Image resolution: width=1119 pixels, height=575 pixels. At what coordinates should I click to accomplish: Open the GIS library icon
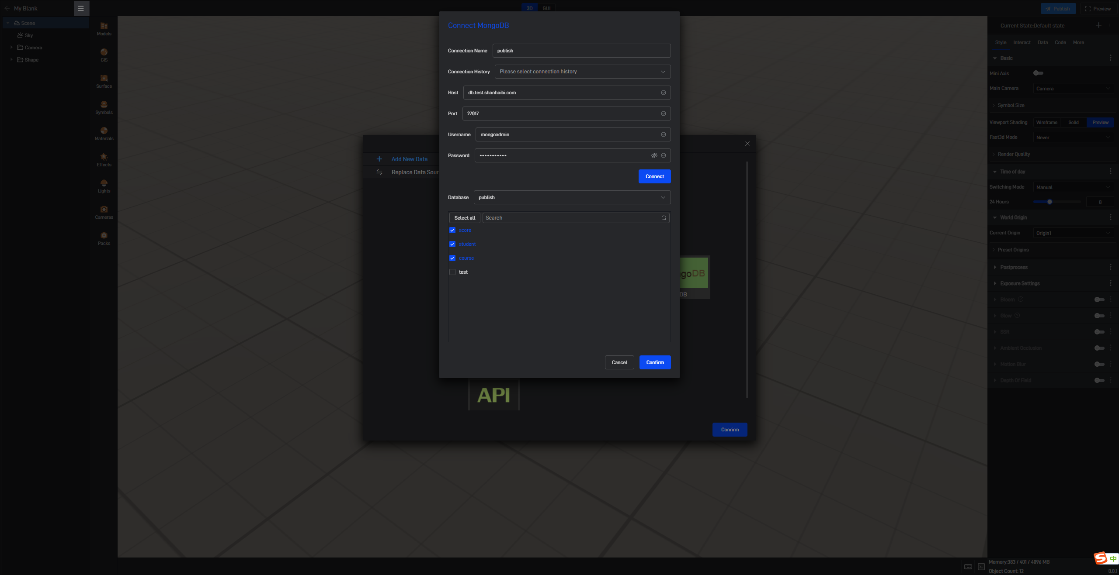pos(104,55)
